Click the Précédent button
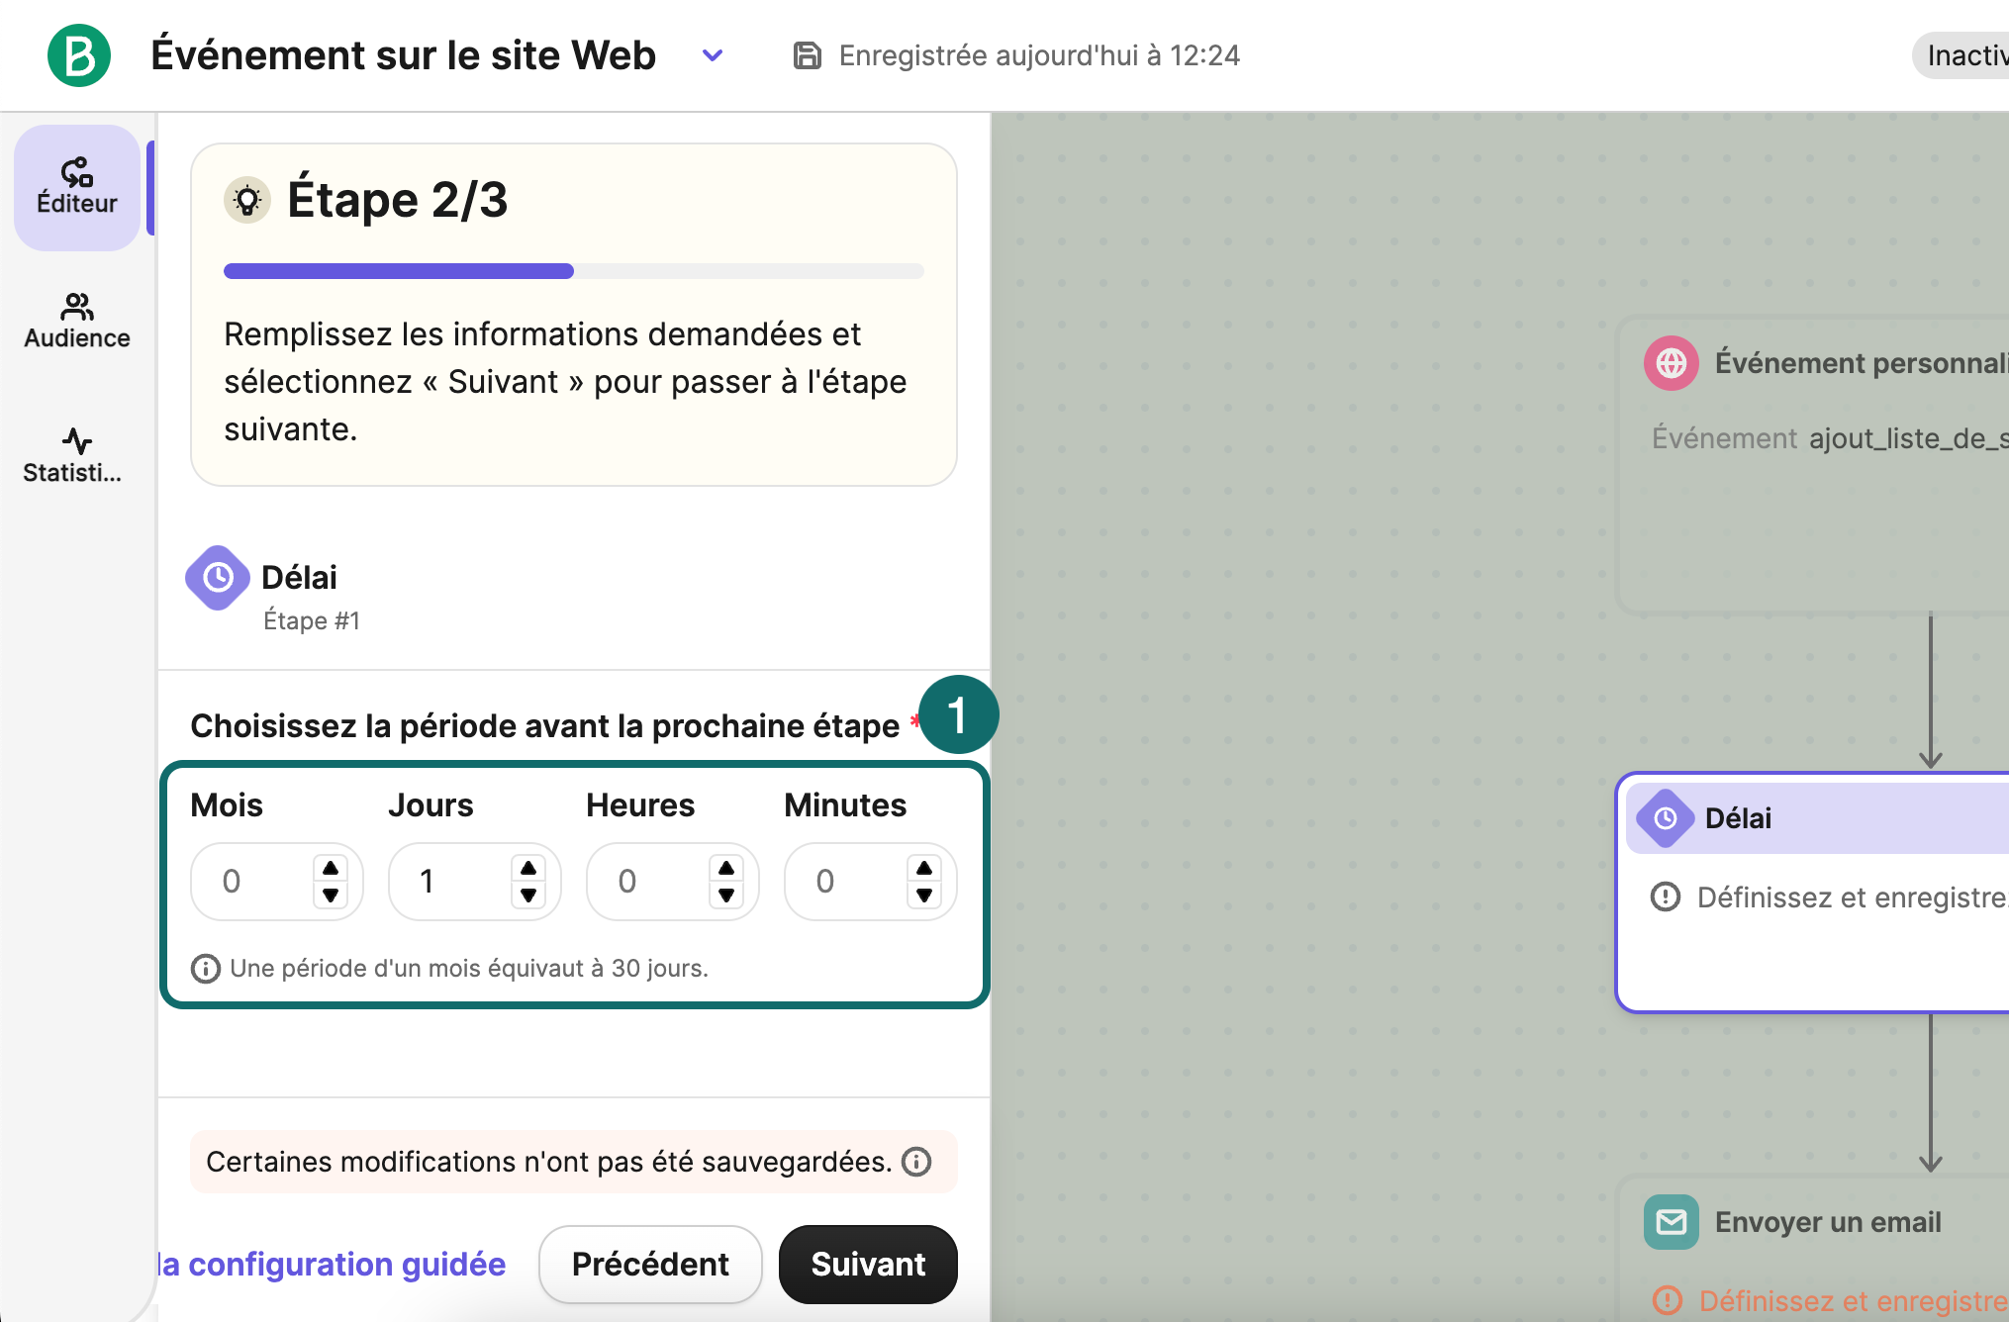This screenshot has height=1322, width=2009. (x=650, y=1265)
